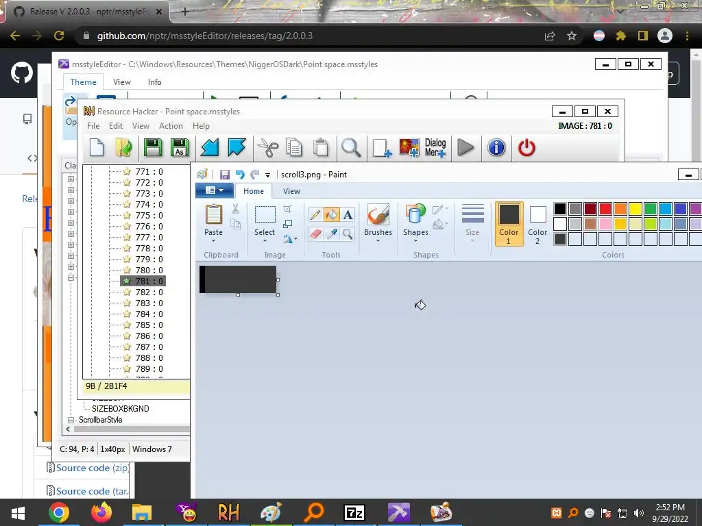The height and width of the screenshot is (526, 702).
Task: Click the browser back arrow
Action: coord(15,36)
